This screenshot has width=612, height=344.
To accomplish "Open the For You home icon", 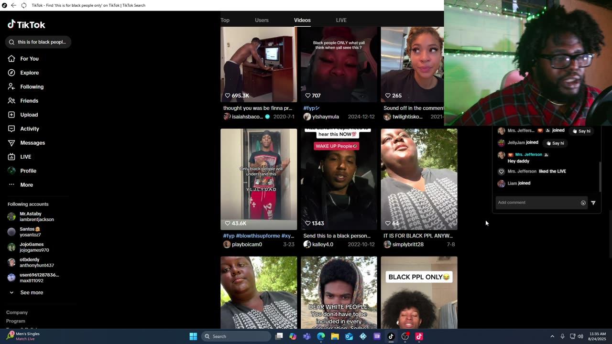I will point(11,59).
